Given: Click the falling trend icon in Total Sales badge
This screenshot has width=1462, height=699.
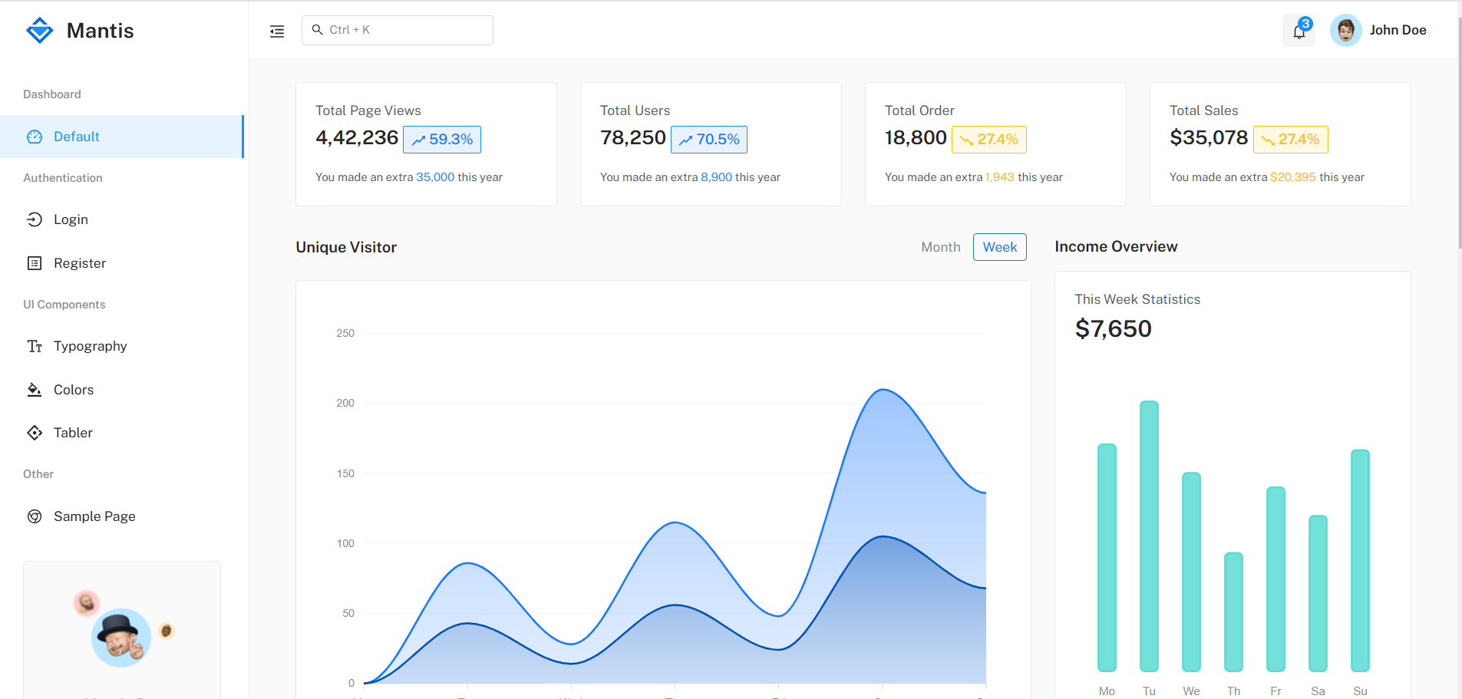Looking at the screenshot, I should (1268, 140).
